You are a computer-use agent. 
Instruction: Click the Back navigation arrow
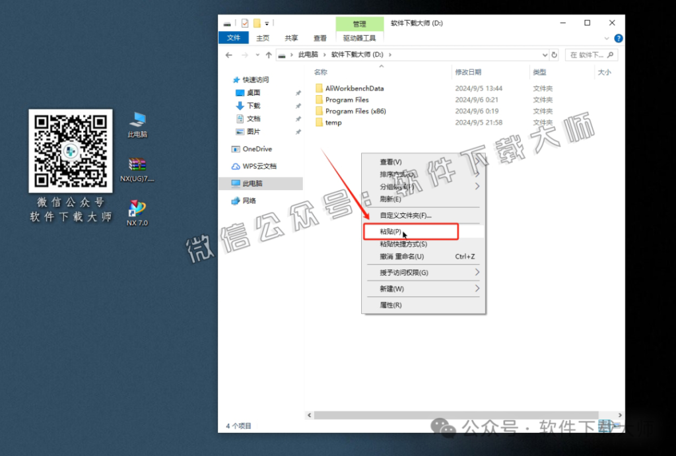coord(228,55)
